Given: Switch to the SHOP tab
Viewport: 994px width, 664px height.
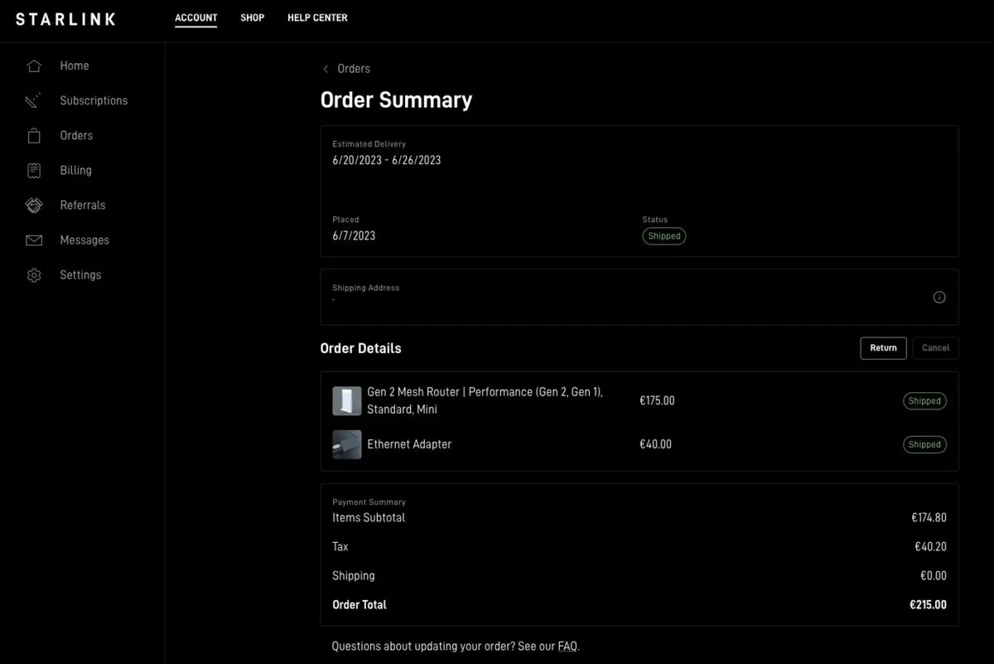Looking at the screenshot, I should click(x=252, y=17).
